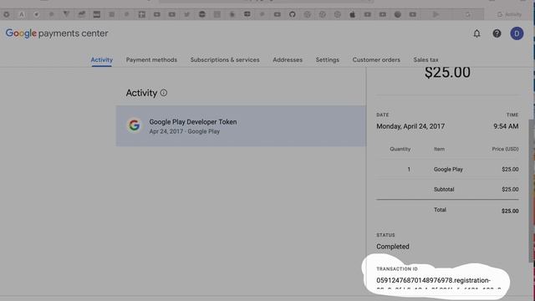Image resolution: width=535 pixels, height=301 pixels.
Task: Open the account avatar labeled D
Action: coord(517,33)
